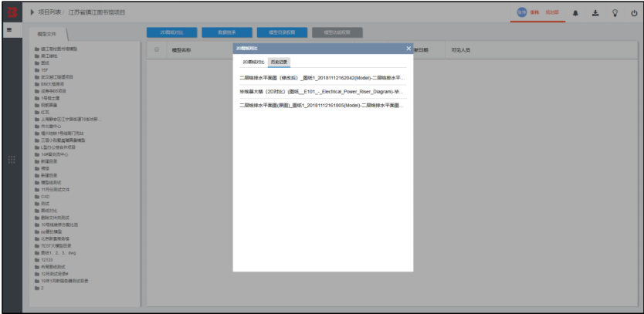Toggle the hamburger menu in sidebar

(9, 29)
